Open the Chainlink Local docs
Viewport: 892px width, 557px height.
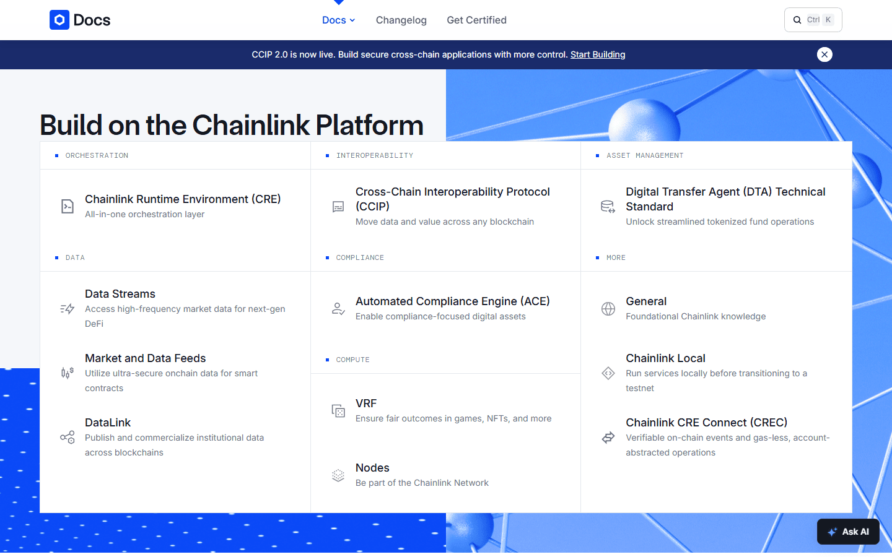tap(665, 358)
